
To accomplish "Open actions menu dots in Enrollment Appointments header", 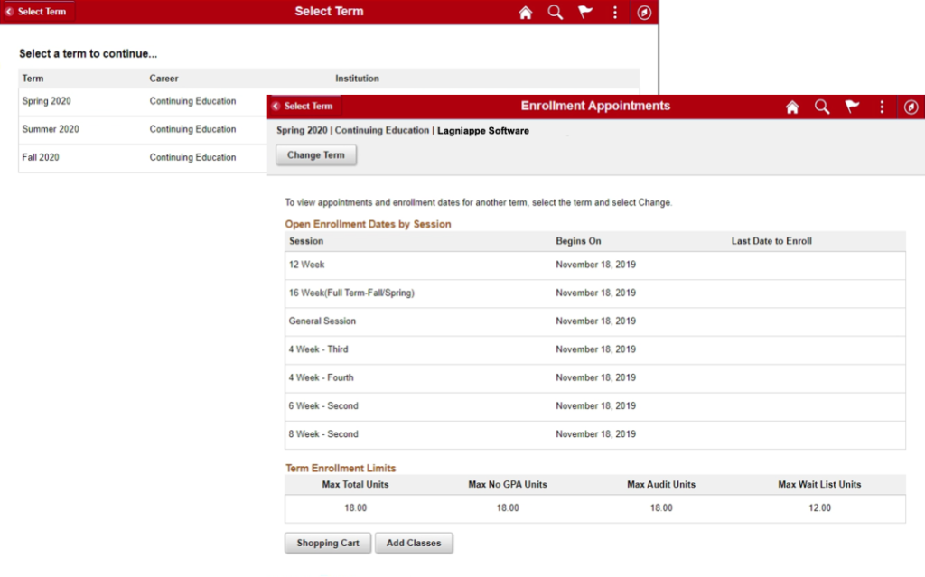I will pos(882,107).
